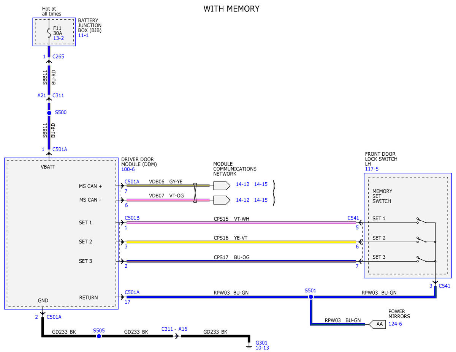Click the network arrow on the VDB06 line

pos(222,186)
